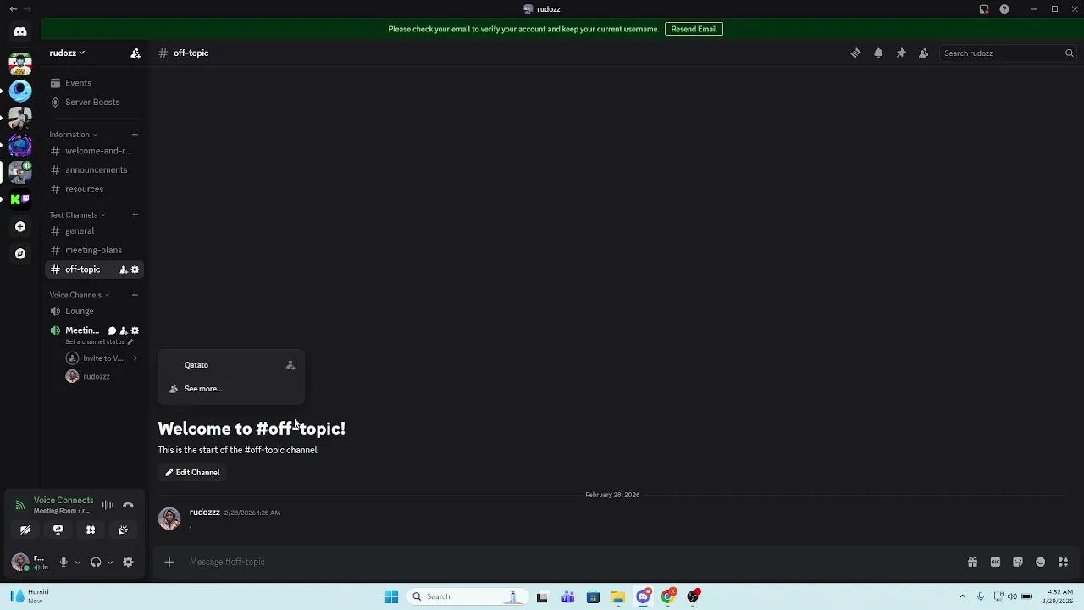This screenshot has height=610, width=1084.
Task: Open the Inbox icon in title bar
Action: [984, 9]
